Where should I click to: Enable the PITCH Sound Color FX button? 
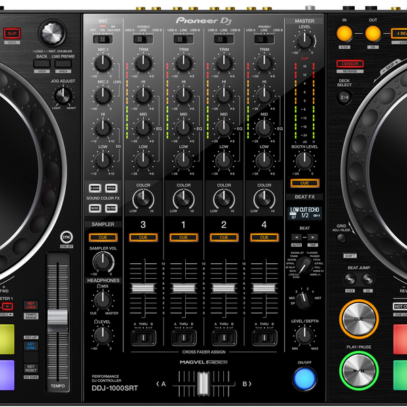click(111, 188)
